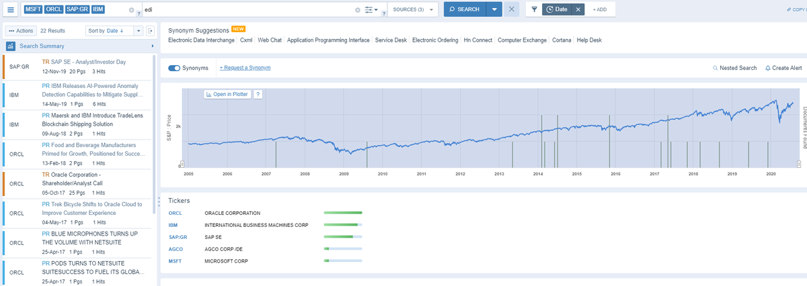The height and width of the screenshot is (286, 807).
Task: Open the filter funnel icon
Action: point(533,9)
